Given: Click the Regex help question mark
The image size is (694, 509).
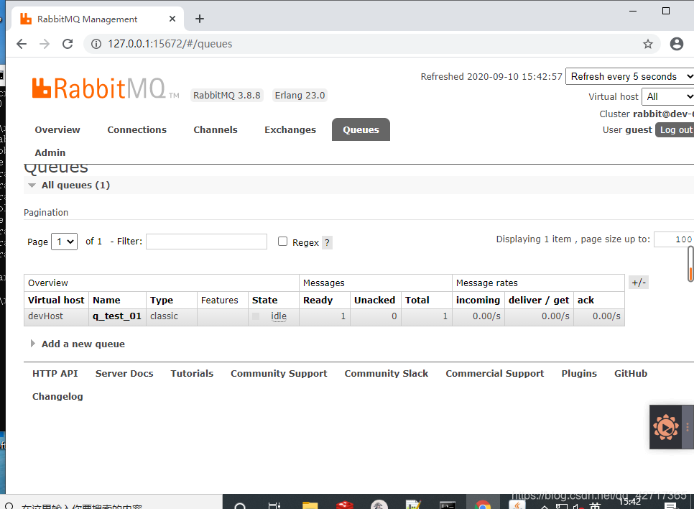Looking at the screenshot, I should click(328, 242).
